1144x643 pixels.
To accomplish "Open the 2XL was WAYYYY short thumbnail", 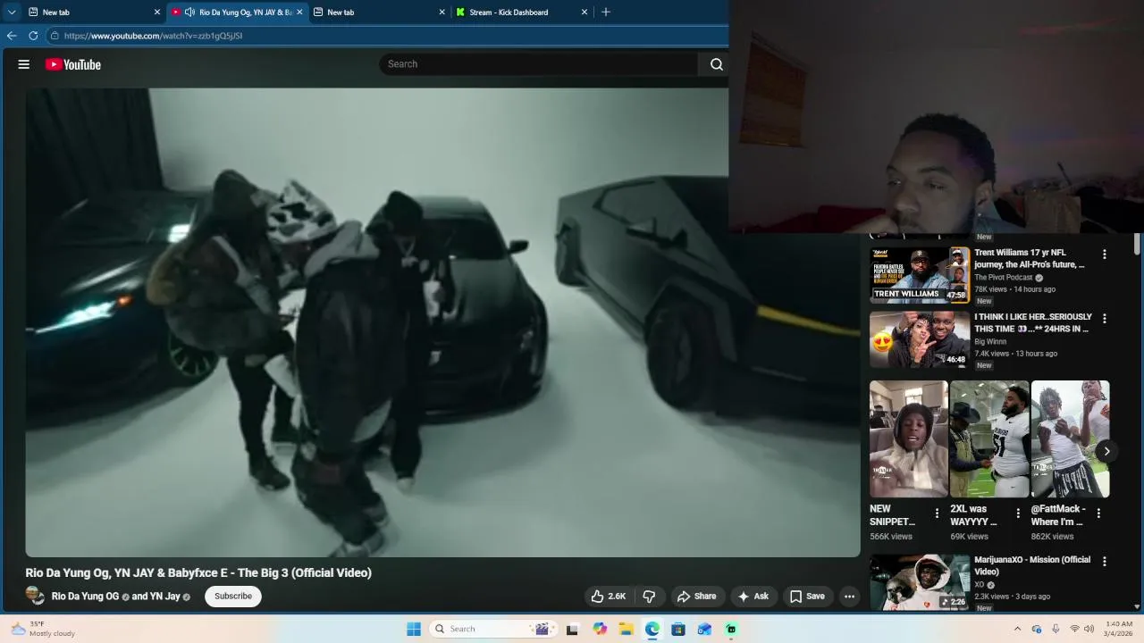I will 989,438.
